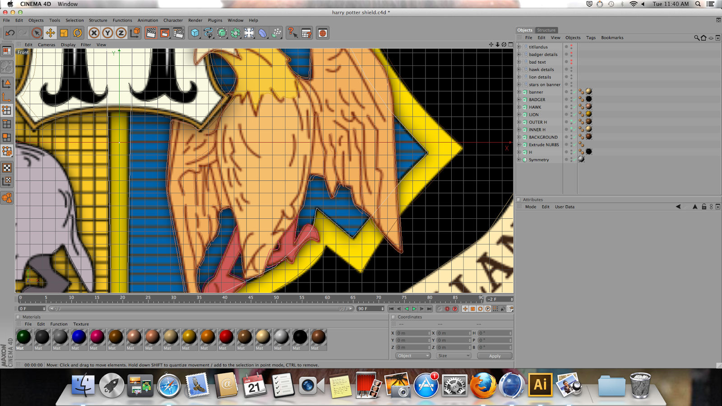The image size is (722, 406).
Task: Click the lock icon in Attributes panel
Action: pyautogui.click(x=704, y=207)
